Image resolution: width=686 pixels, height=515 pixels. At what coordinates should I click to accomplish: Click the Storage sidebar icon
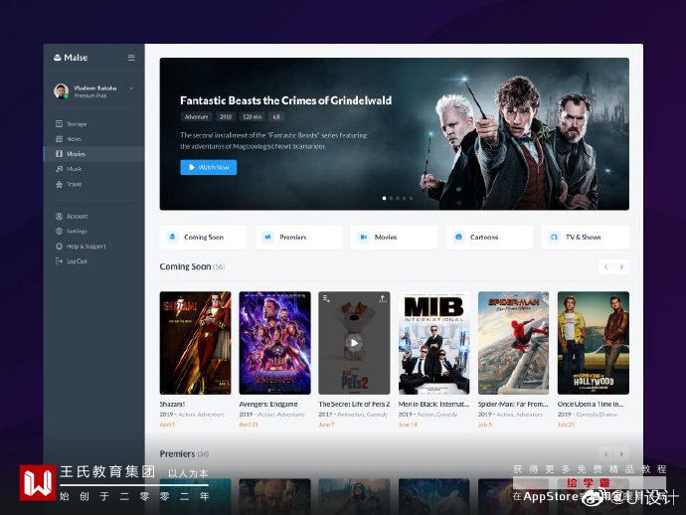click(59, 124)
